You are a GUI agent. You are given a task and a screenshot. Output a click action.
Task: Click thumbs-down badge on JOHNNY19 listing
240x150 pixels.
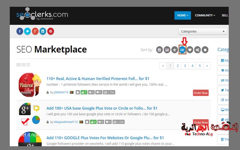point(91,93)
